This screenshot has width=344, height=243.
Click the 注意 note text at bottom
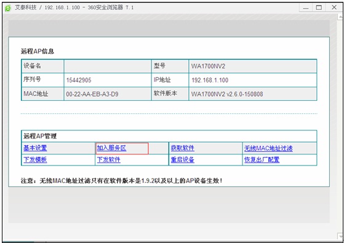click(x=122, y=181)
